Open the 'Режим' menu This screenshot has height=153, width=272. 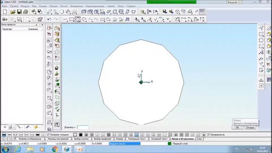42,6
